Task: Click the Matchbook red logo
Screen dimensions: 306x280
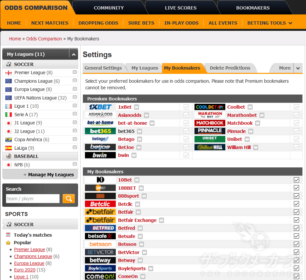Action: (x=210, y=123)
